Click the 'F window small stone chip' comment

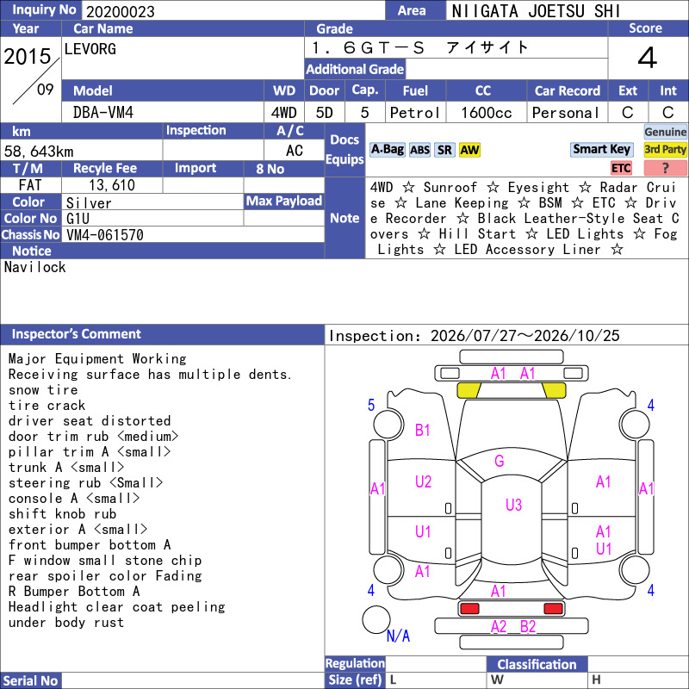[105, 561]
